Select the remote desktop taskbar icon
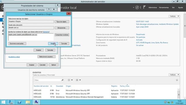The image size is (186, 105). point(36,102)
